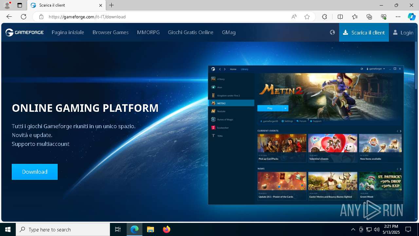Click the Login link
The image size is (419, 236).
click(x=403, y=32)
